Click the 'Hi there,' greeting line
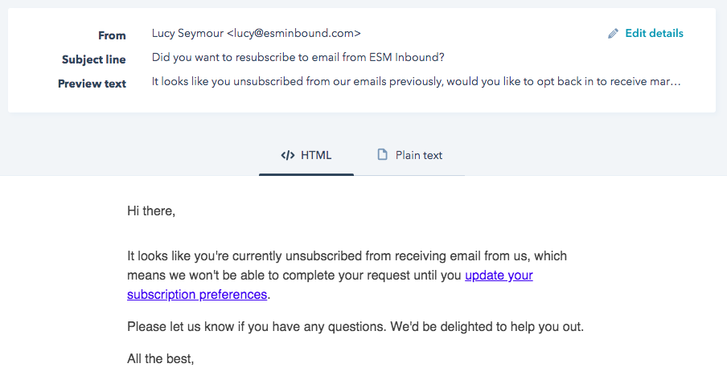The height and width of the screenshot is (380, 727). (x=151, y=211)
